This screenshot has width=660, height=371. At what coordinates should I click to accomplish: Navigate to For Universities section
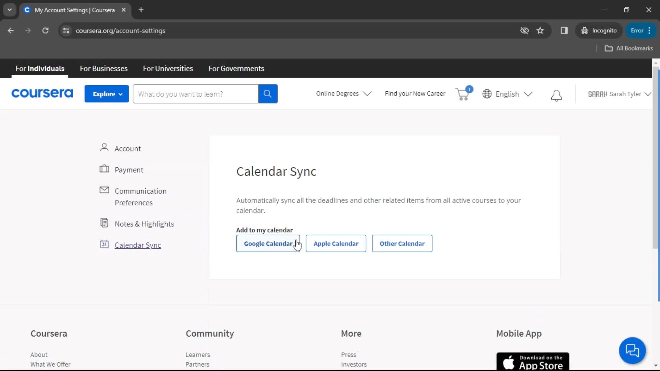[x=168, y=68]
